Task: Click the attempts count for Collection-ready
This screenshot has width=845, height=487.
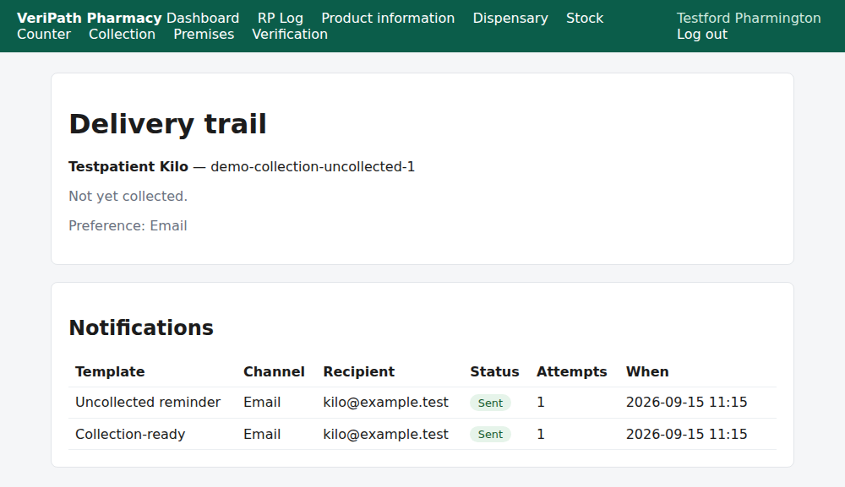Action: click(x=541, y=435)
